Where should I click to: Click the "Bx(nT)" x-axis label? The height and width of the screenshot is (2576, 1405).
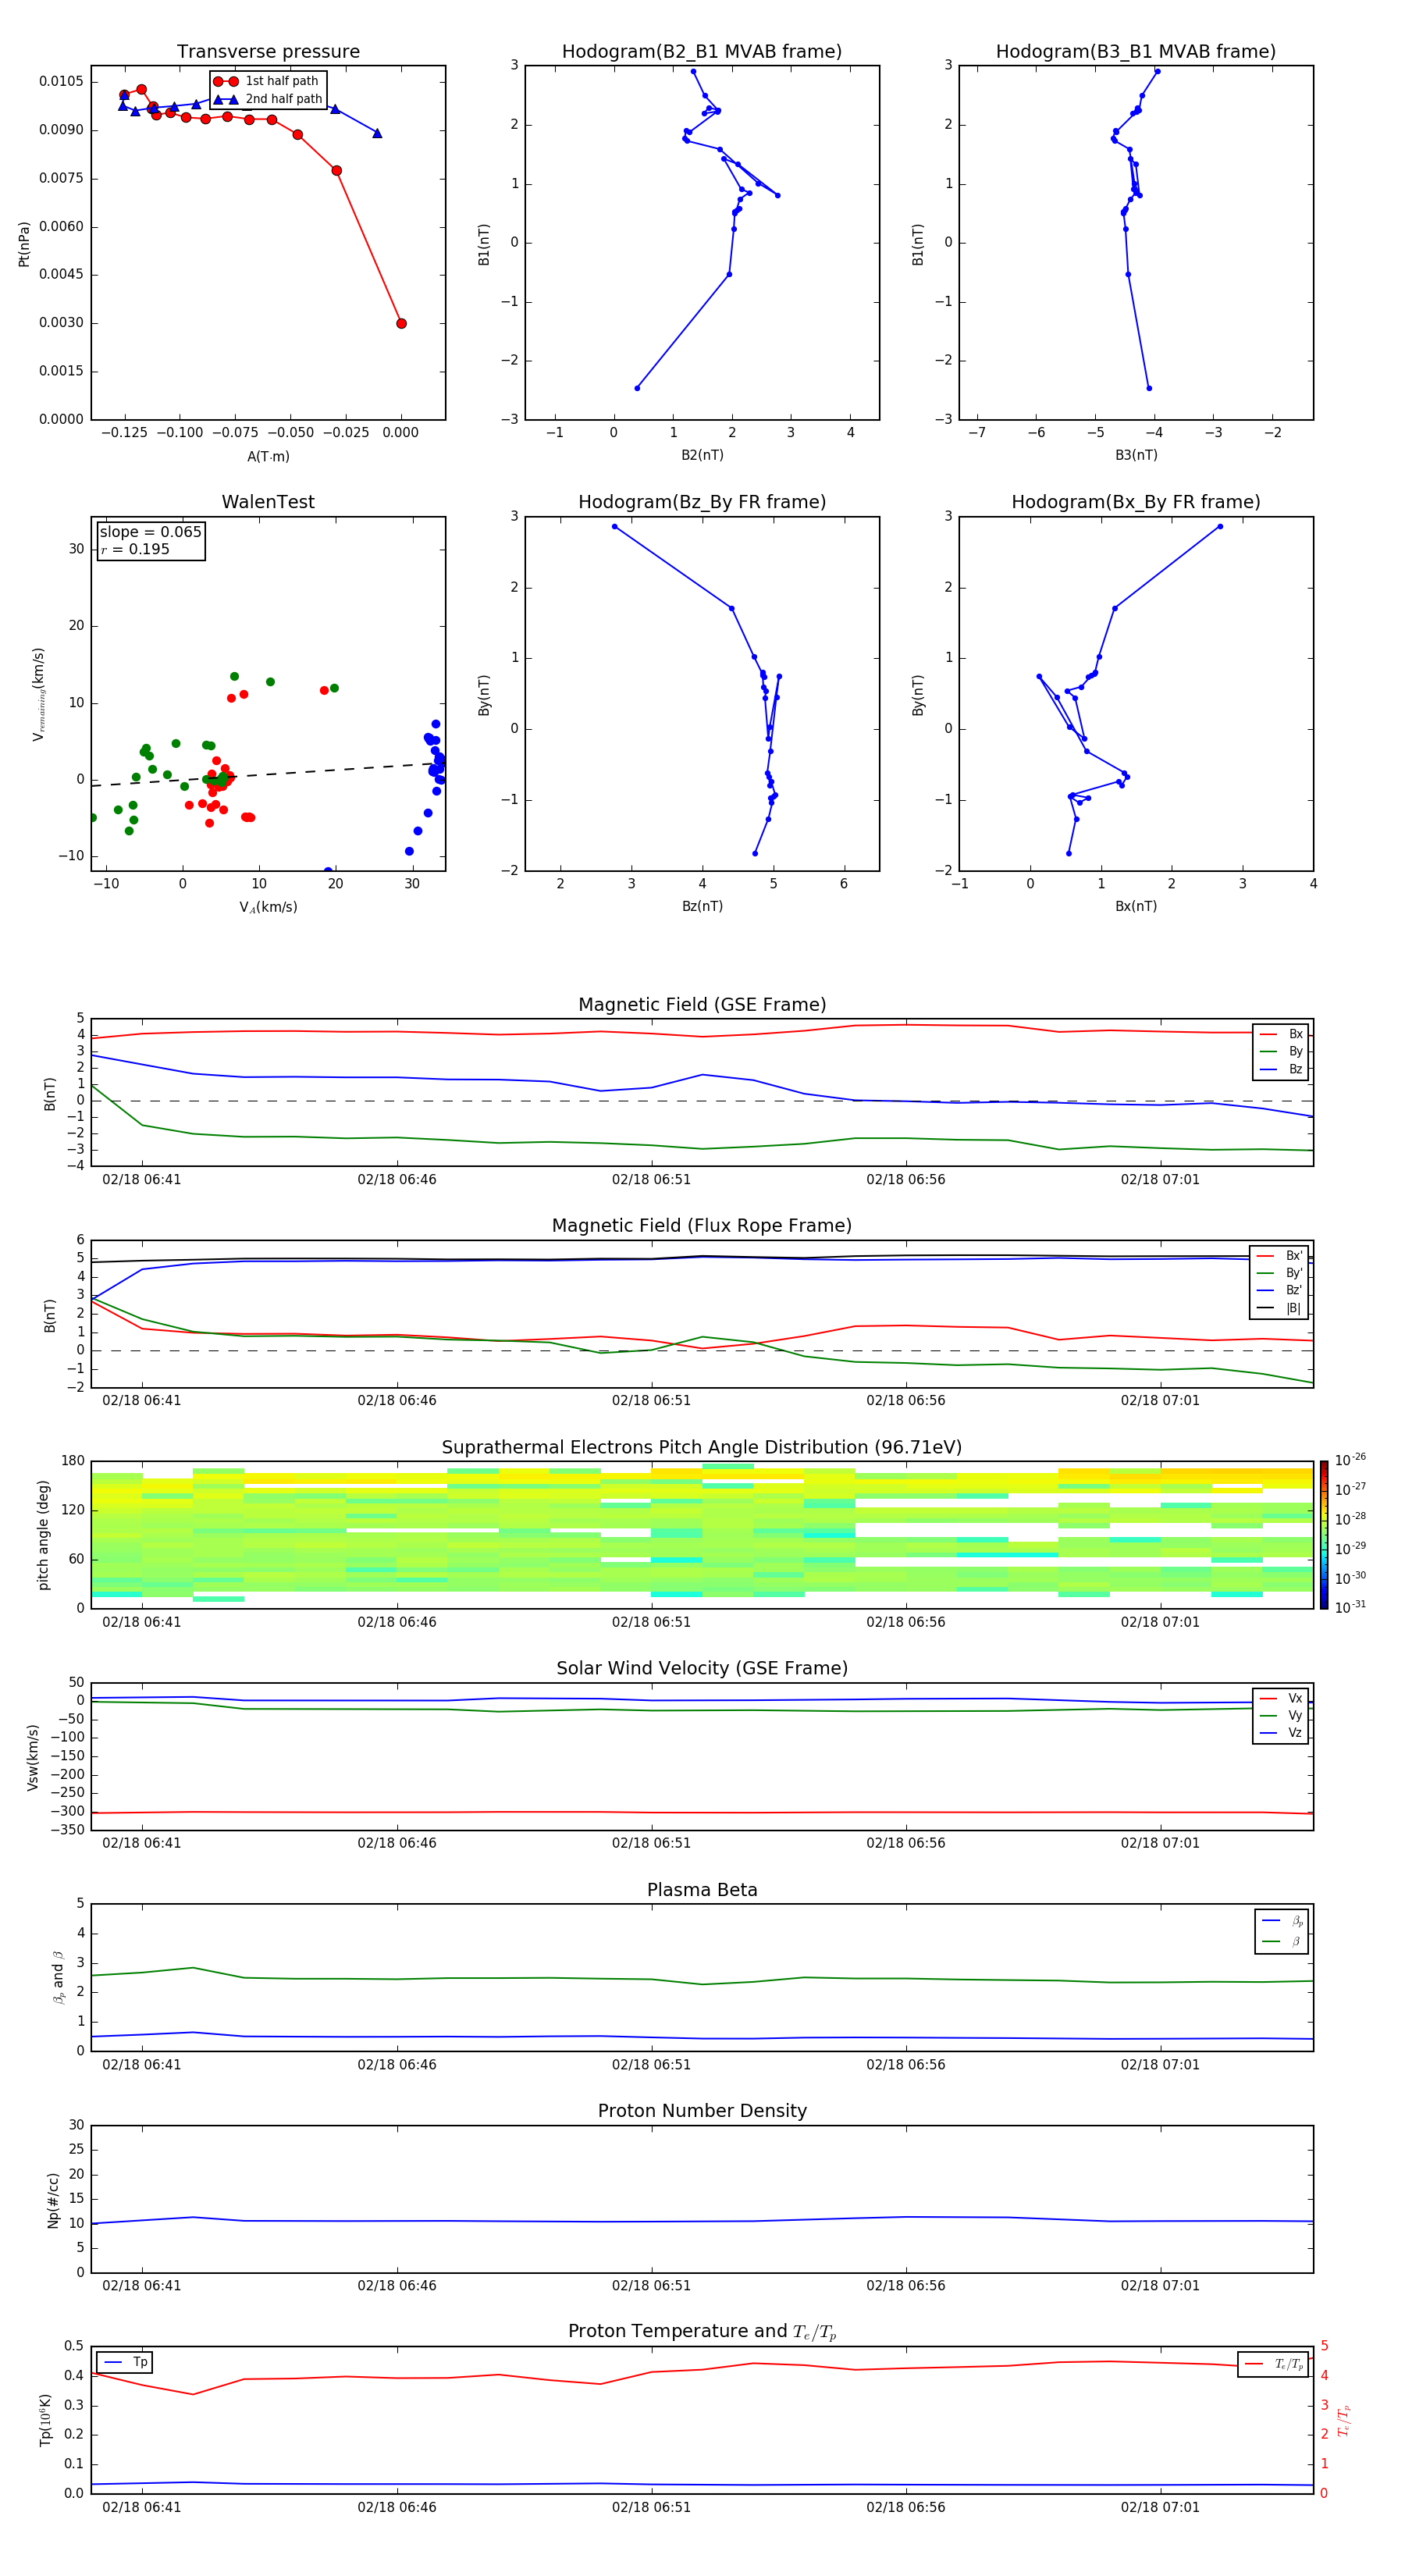[x=1136, y=906]
